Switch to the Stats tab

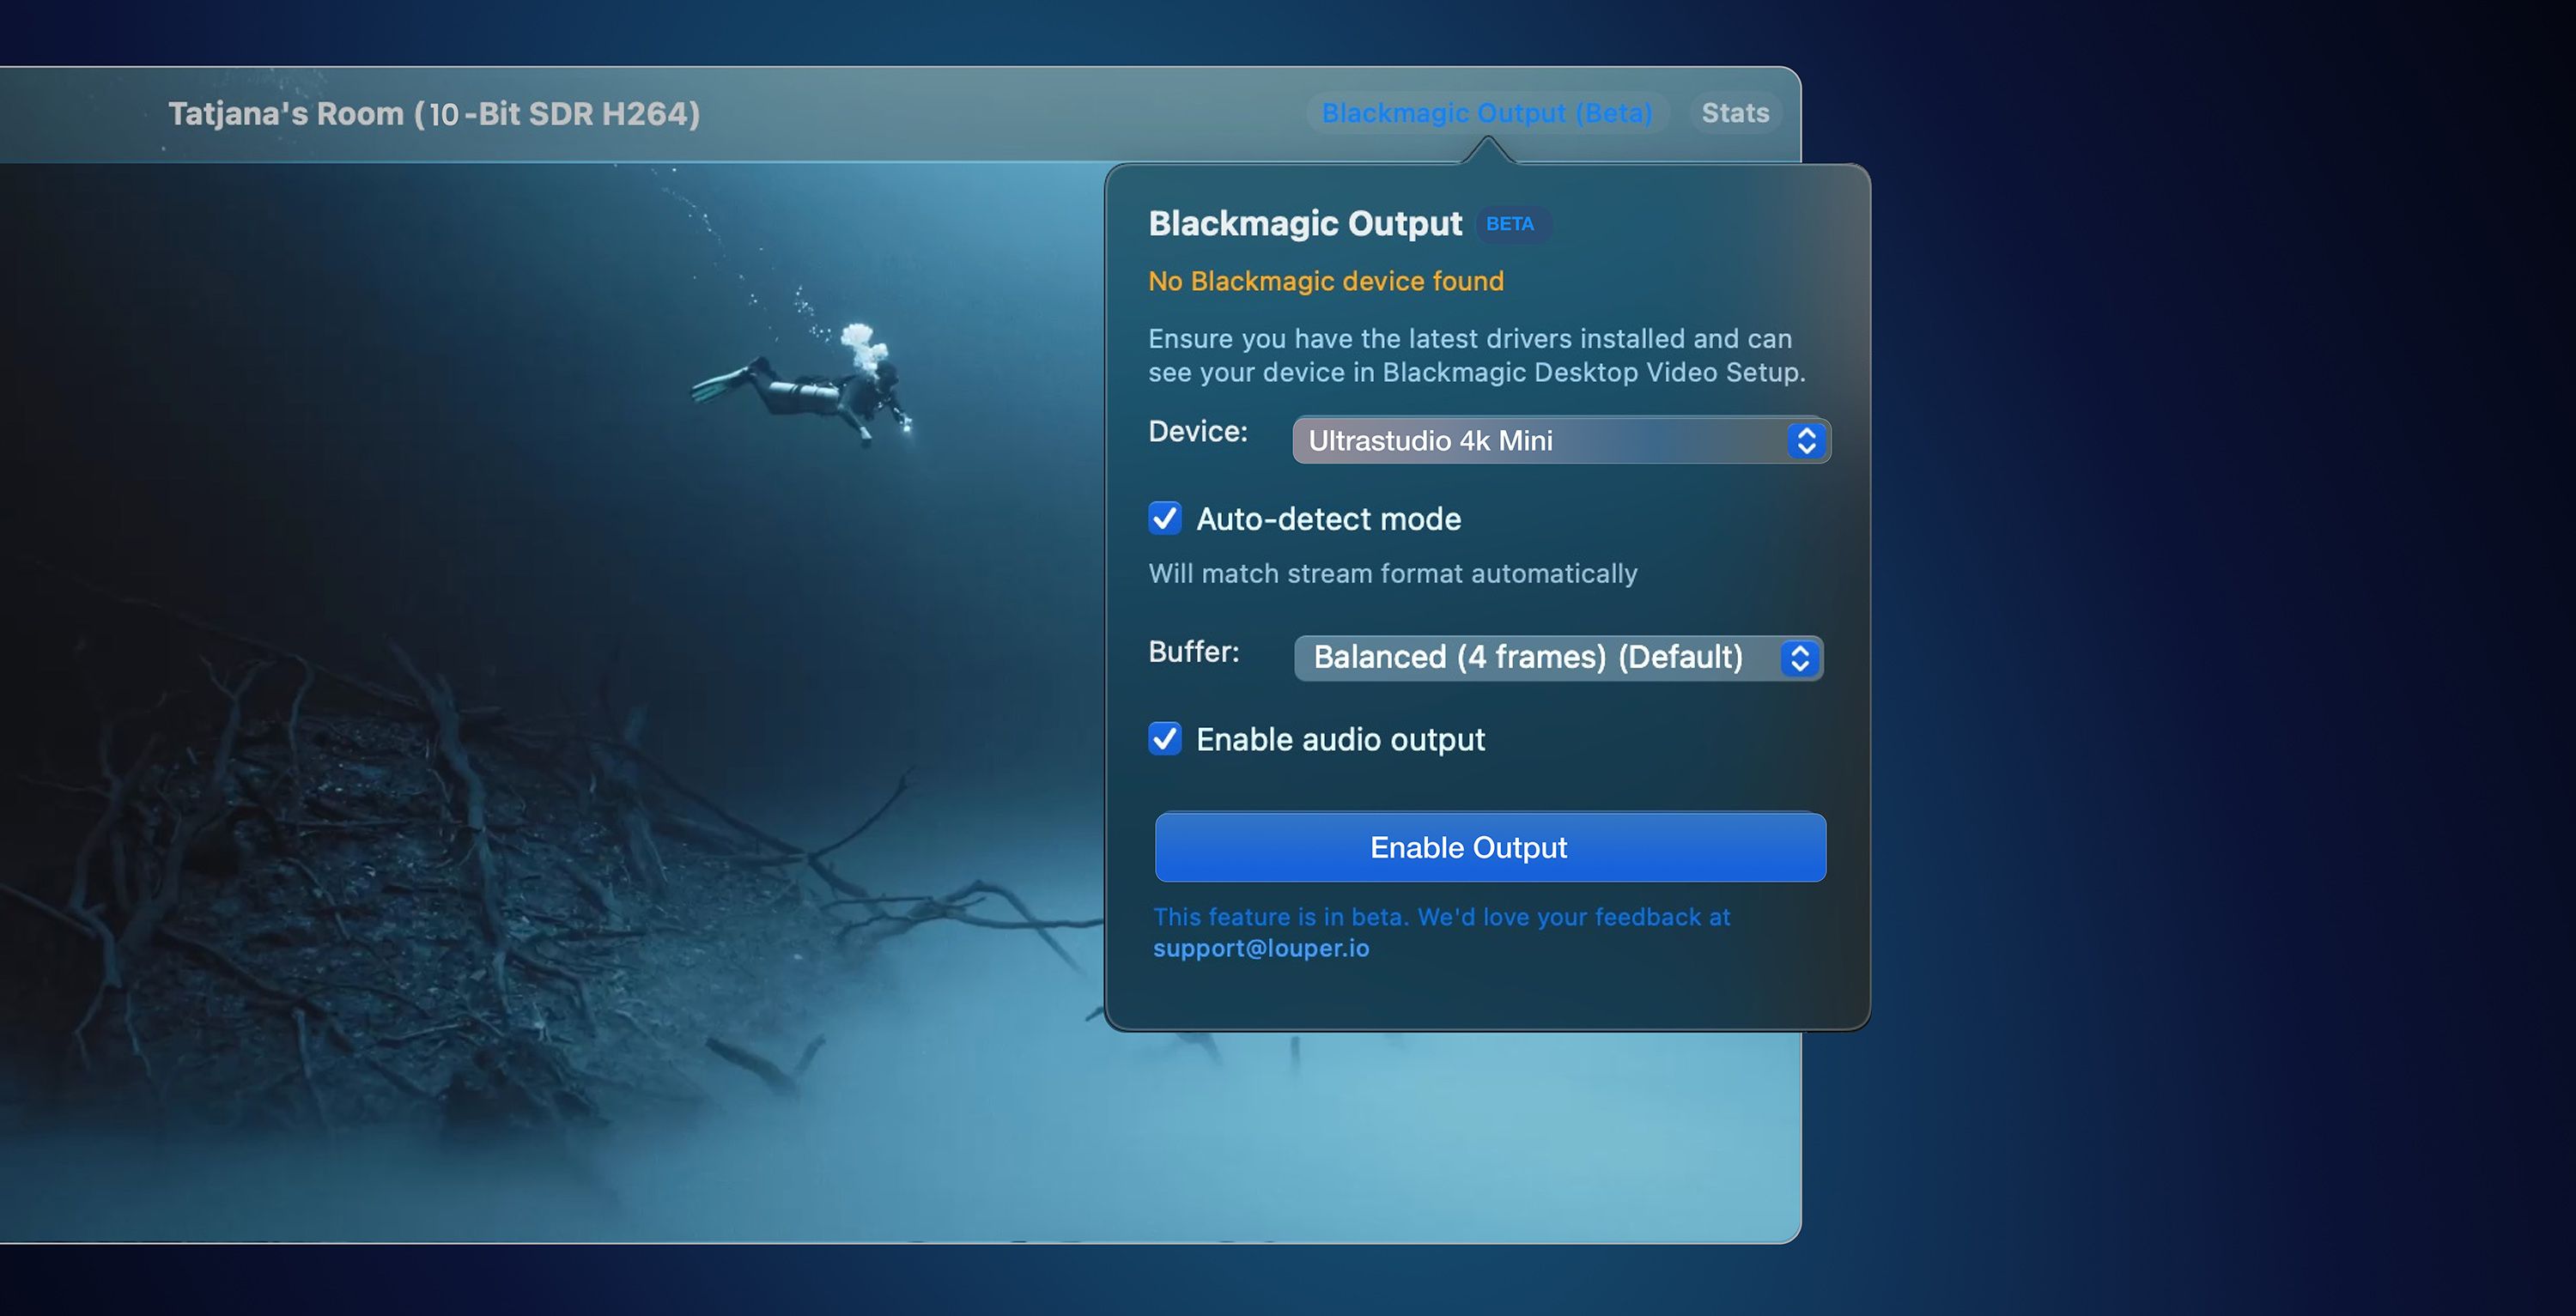[1735, 113]
